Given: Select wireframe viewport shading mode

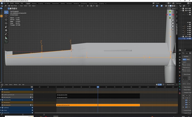Looking at the screenshot, I should coord(169,6).
